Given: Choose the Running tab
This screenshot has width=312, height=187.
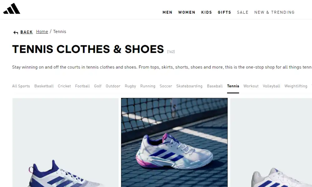Looking at the screenshot, I should pos(148,86).
